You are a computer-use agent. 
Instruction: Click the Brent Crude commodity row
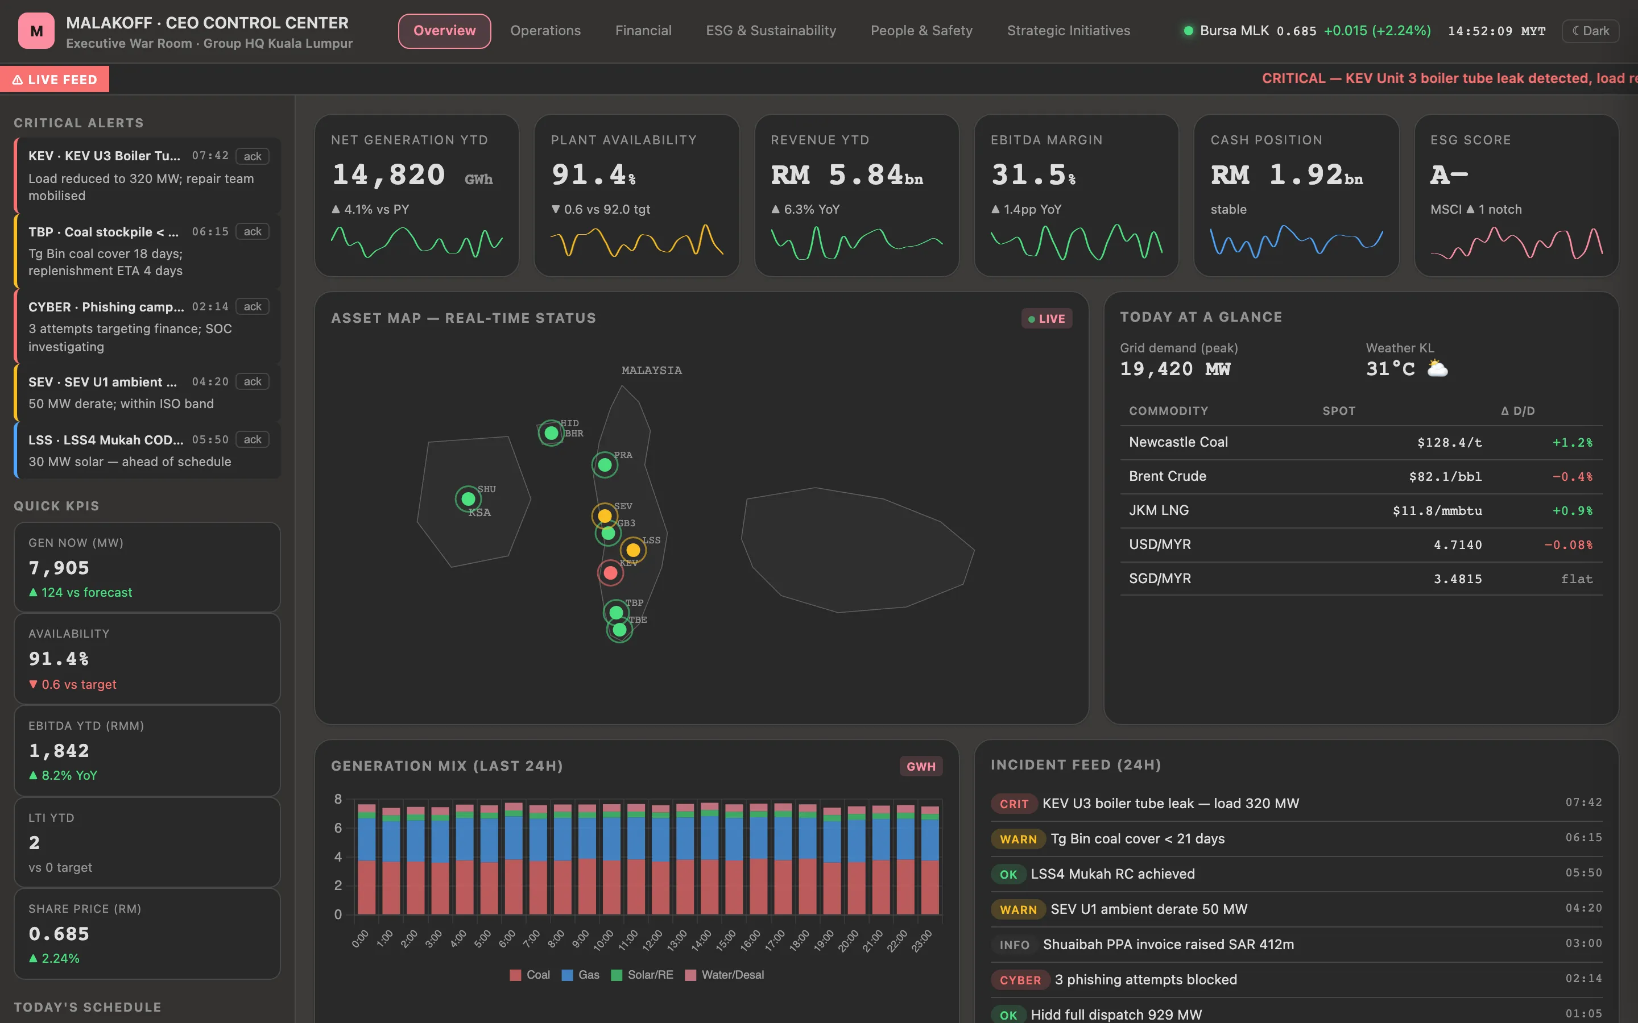tap(1360, 476)
